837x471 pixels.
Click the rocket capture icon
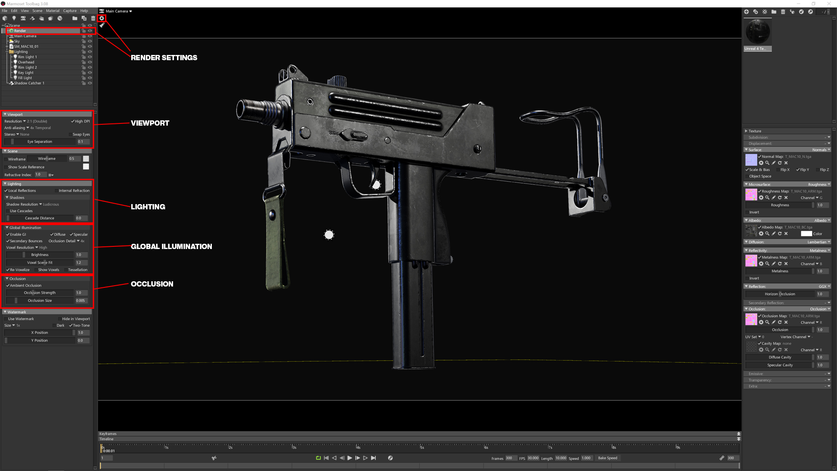102,25
